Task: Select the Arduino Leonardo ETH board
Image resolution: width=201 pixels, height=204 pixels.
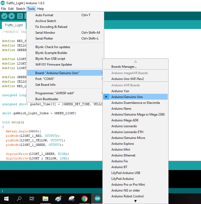Action: (x=135, y=132)
